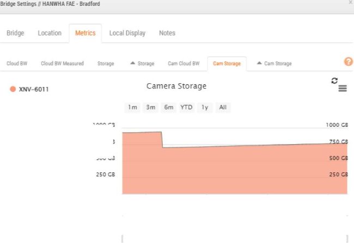Set the chart range to 1m

132,107
